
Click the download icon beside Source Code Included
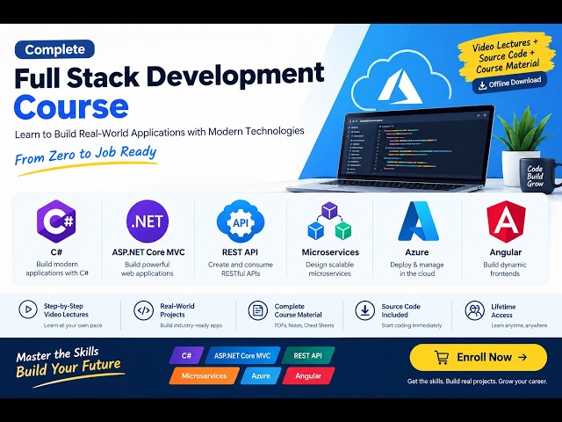[x=365, y=310]
